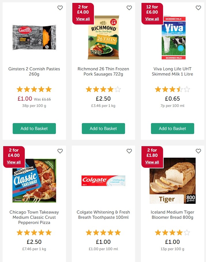206x262 pixels.
Task: Click the heart icon for Ginsters Cornish Pasties
Action: tap(60, 8)
